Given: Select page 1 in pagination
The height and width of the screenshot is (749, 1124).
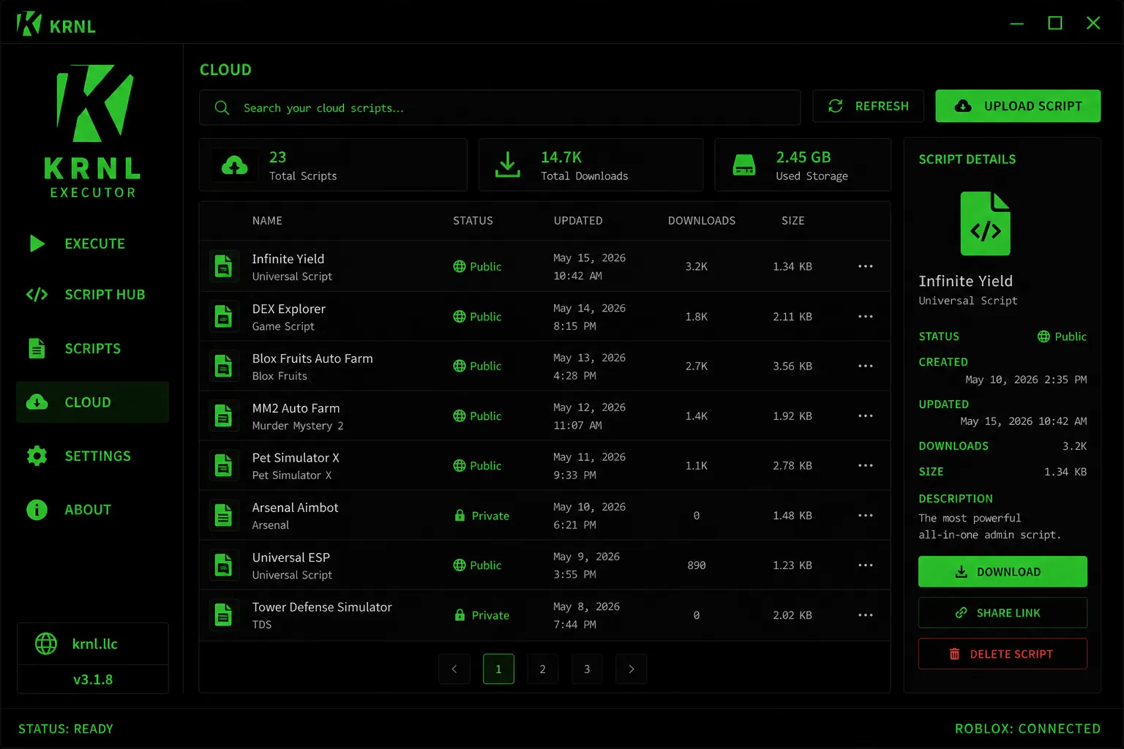Looking at the screenshot, I should pyautogui.click(x=498, y=669).
